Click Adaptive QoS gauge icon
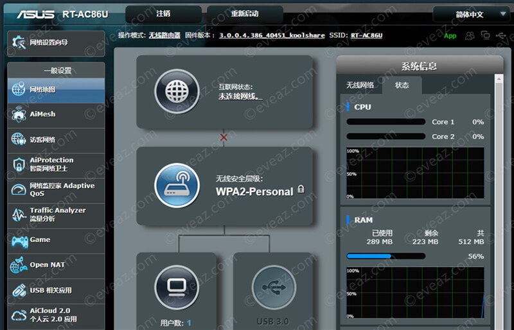 pos(19,189)
